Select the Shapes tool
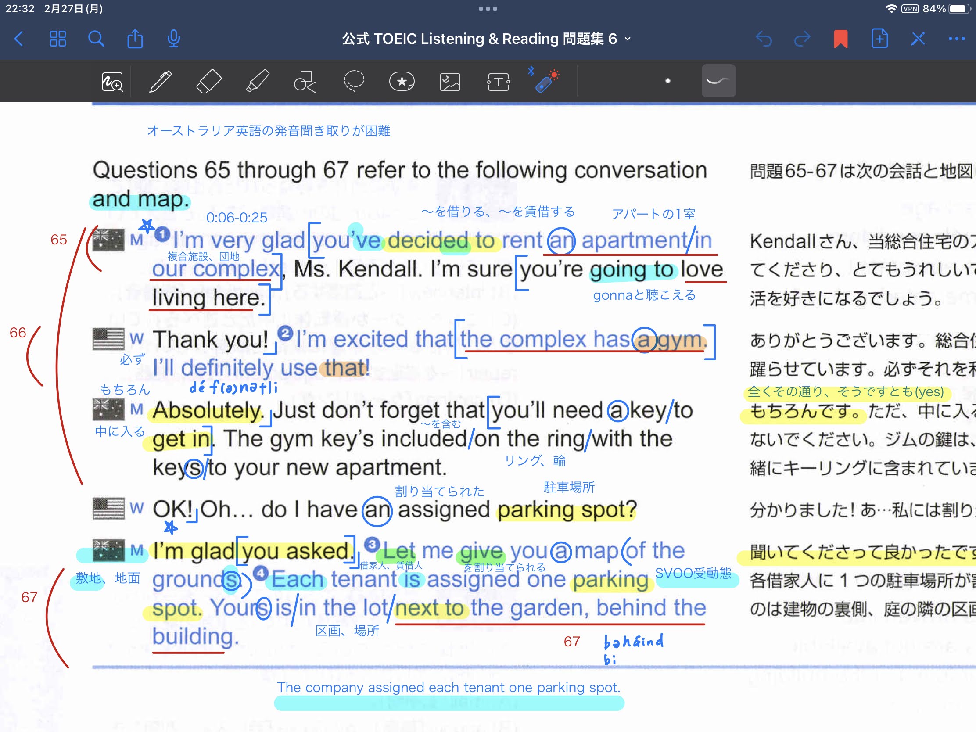Viewport: 976px width, 732px height. coord(305,82)
